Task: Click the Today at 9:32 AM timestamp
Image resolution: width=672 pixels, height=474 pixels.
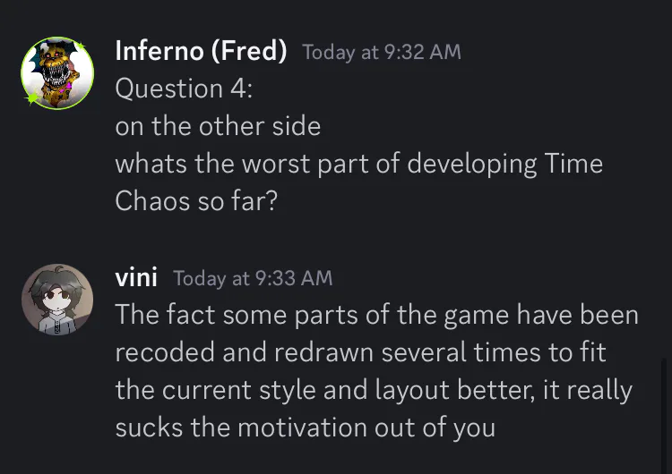Action: [382, 52]
